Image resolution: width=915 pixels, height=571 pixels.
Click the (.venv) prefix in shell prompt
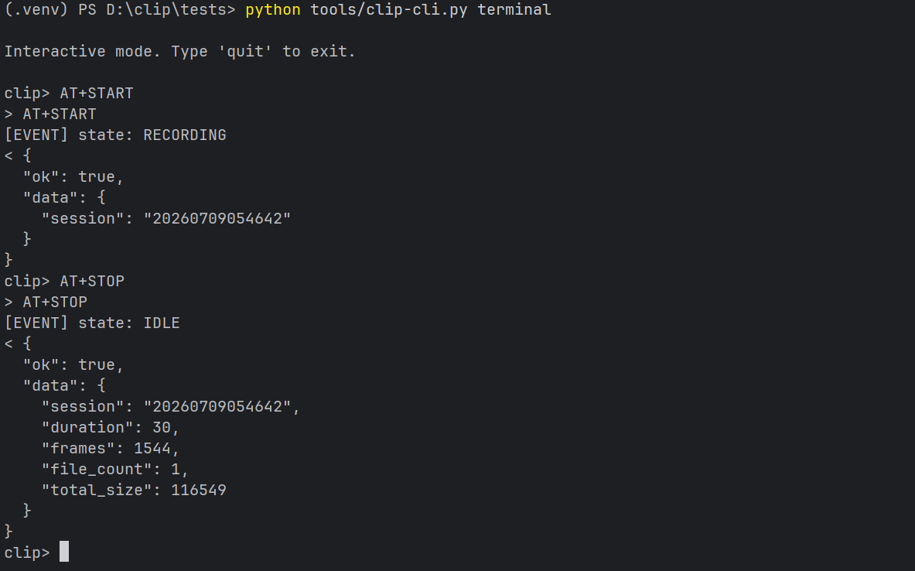(x=36, y=10)
